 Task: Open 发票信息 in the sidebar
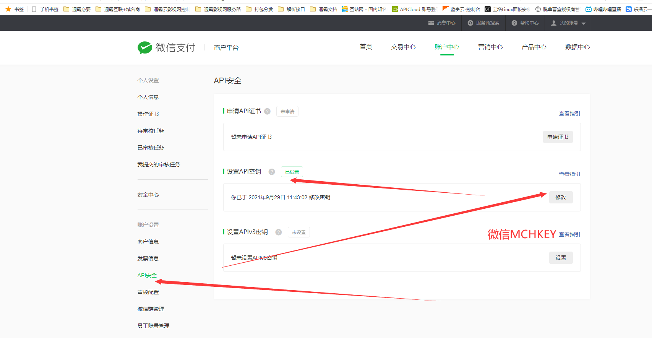pos(148,258)
